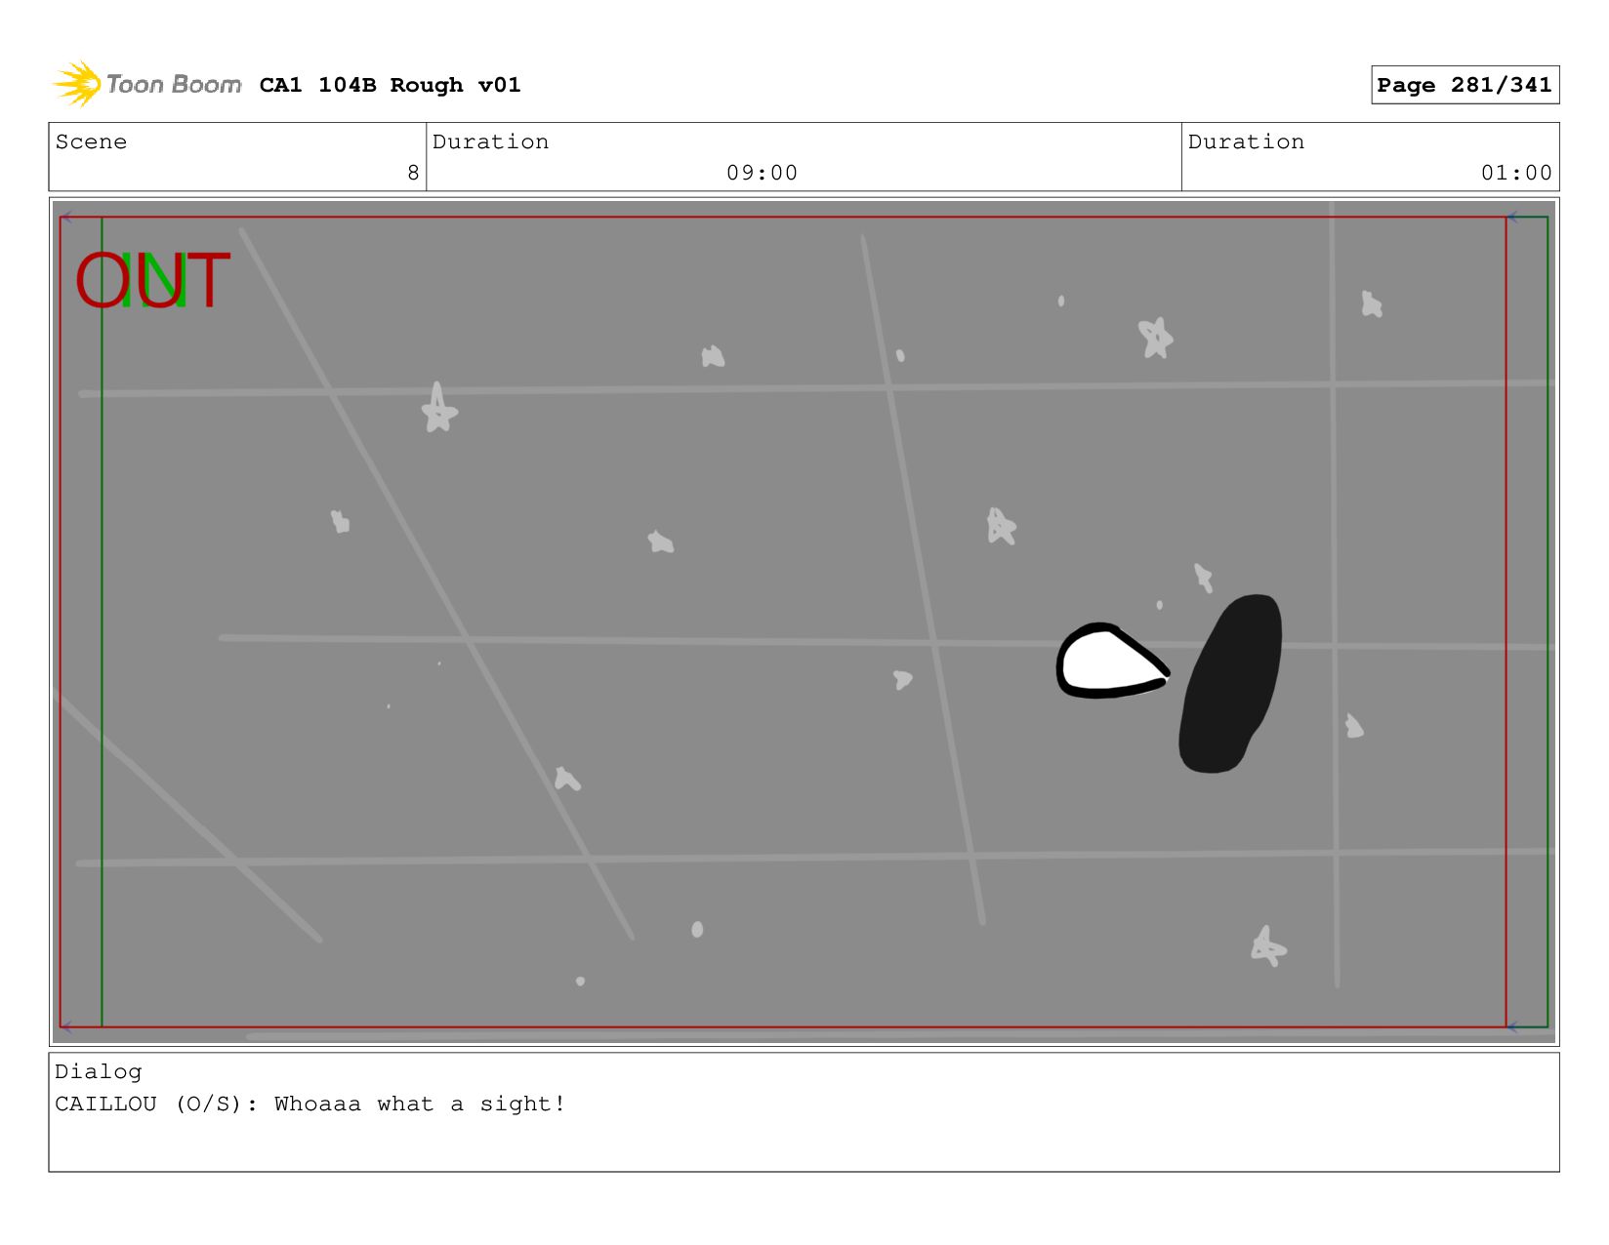Click the 'Scene' header label

tap(91, 141)
